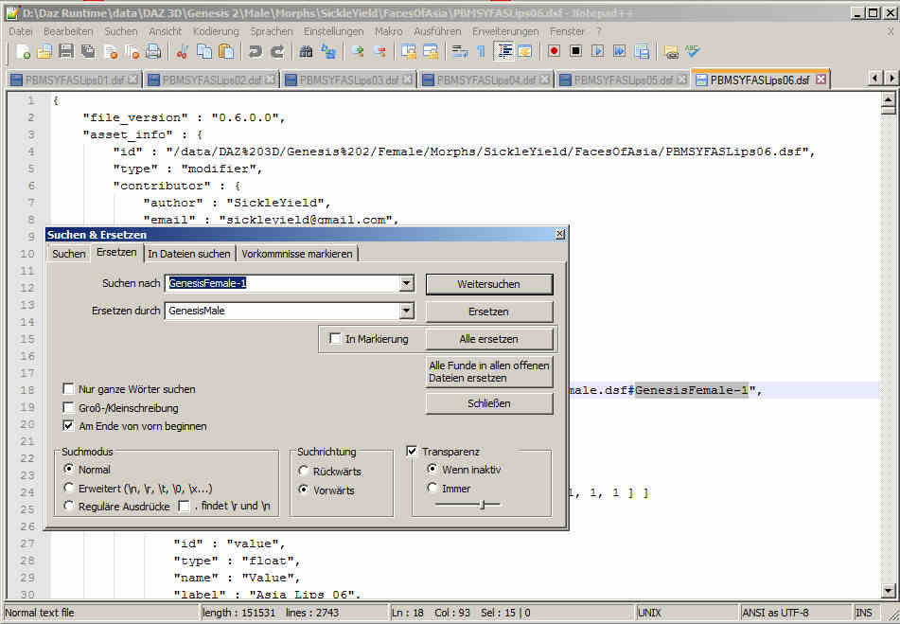Image resolution: width=900 pixels, height=624 pixels.
Task: Adjust the transparency slider handle
Action: click(483, 505)
